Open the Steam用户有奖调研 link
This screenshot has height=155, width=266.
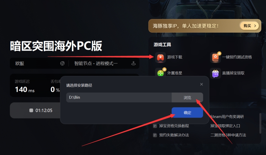click(227, 117)
